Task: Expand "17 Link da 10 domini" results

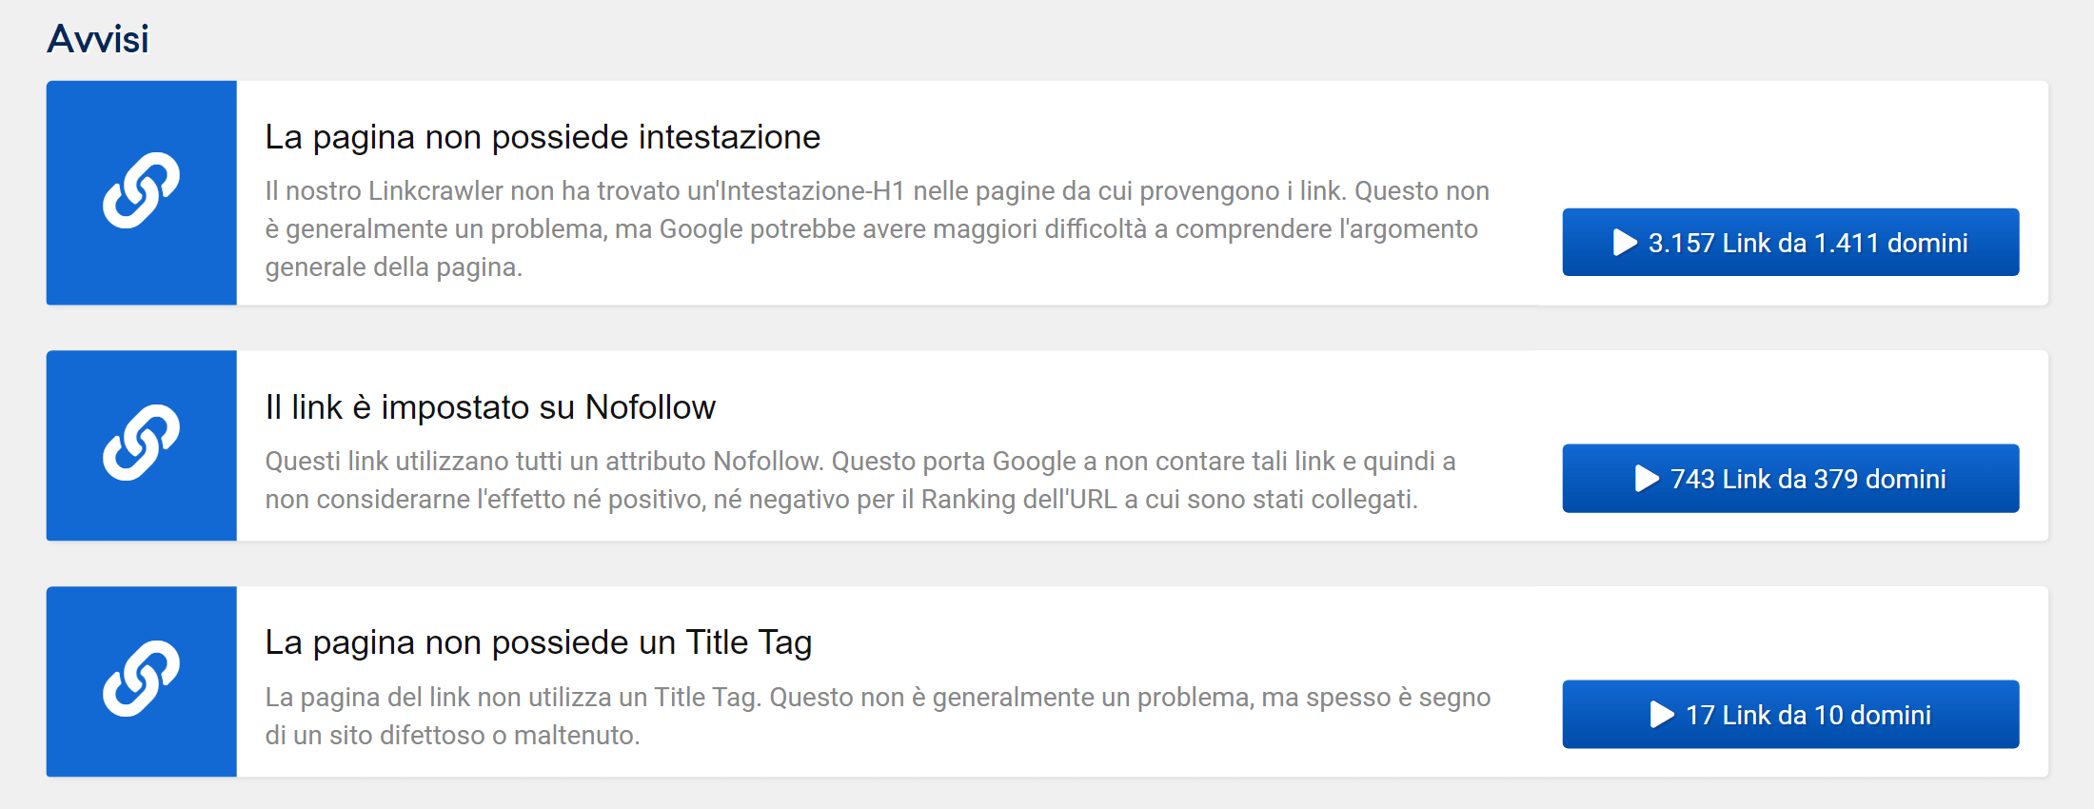Action: click(x=1789, y=715)
